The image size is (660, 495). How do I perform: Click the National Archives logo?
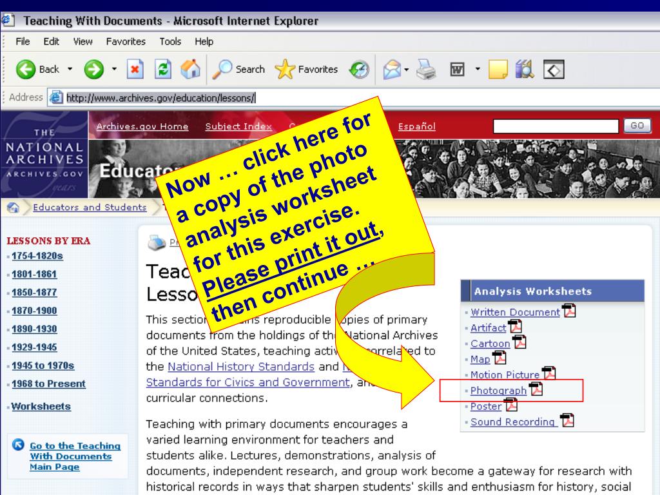(44, 155)
